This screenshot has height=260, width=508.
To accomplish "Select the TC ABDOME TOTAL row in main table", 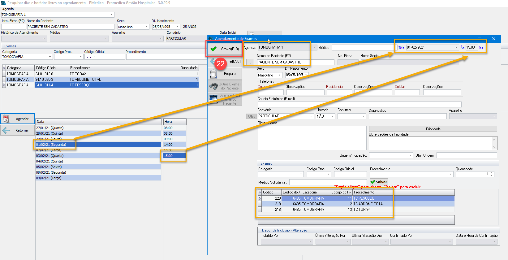I will 100,80.
